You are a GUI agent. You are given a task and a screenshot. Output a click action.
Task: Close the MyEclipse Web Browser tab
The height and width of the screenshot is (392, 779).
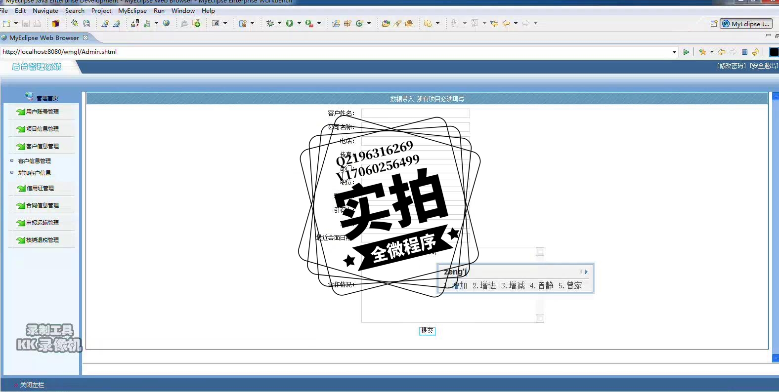[86, 38]
